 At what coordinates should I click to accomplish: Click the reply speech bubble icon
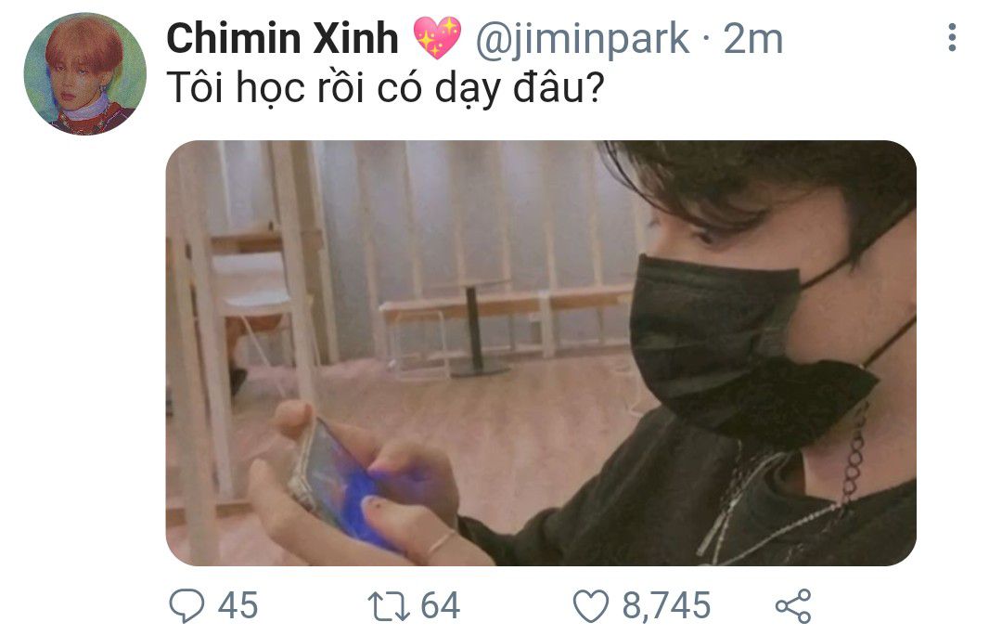point(186,605)
